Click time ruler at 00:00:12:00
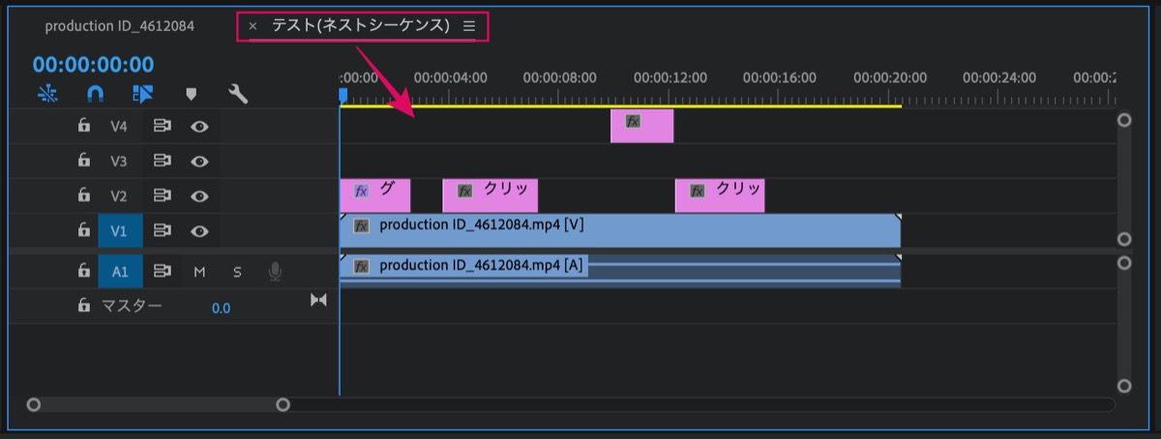 pyautogui.click(x=670, y=78)
